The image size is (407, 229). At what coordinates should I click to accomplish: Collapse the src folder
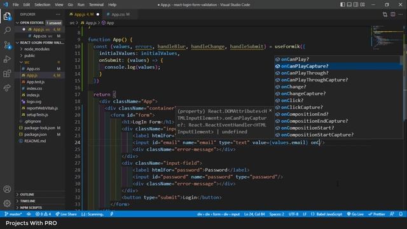tap(27, 62)
